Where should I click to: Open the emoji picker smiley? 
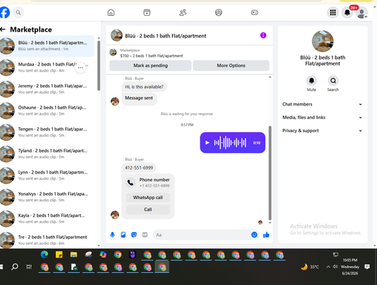(x=254, y=234)
